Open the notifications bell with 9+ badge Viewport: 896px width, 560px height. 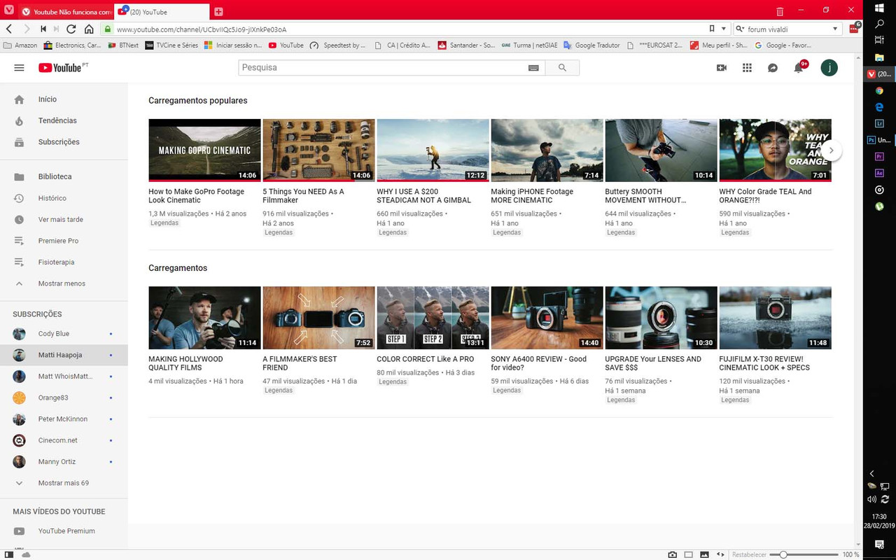pos(799,67)
